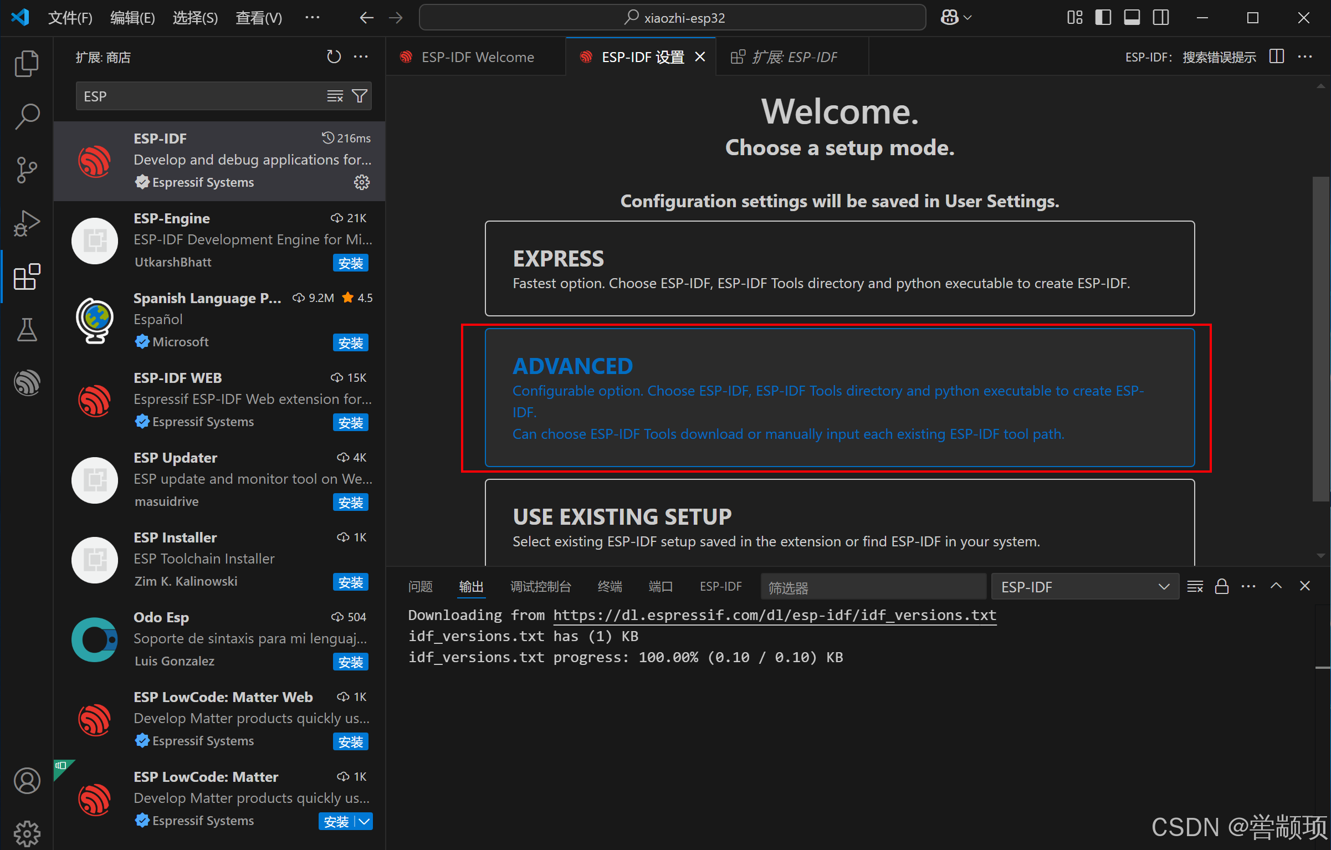Image resolution: width=1331 pixels, height=850 pixels.
Task: Click the filter extensions funnel icon
Action: tap(360, 96)
